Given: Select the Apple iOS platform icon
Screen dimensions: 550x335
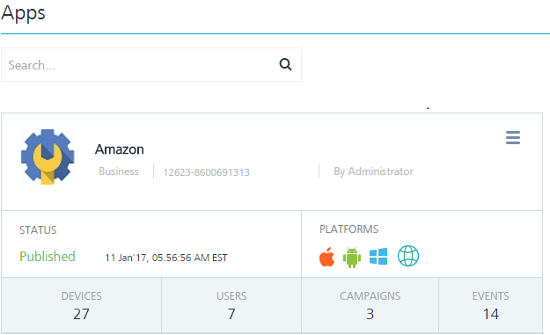Looking at the screenshot, I should pyautogui.click(x=326, y=257).
